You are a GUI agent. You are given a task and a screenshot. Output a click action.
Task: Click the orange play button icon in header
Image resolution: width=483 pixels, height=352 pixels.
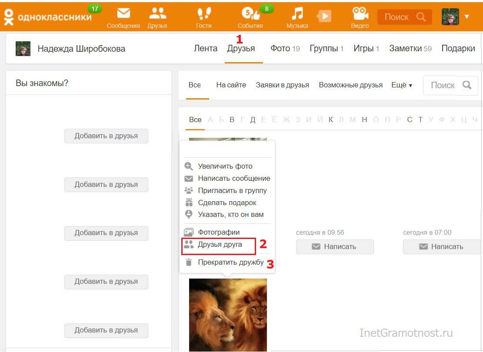click(324, 17)
